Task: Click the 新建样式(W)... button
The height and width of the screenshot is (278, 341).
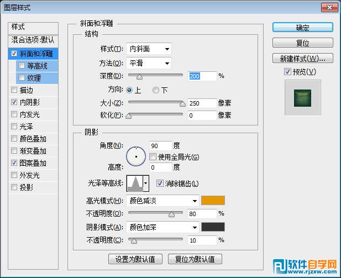Action: 302,58
